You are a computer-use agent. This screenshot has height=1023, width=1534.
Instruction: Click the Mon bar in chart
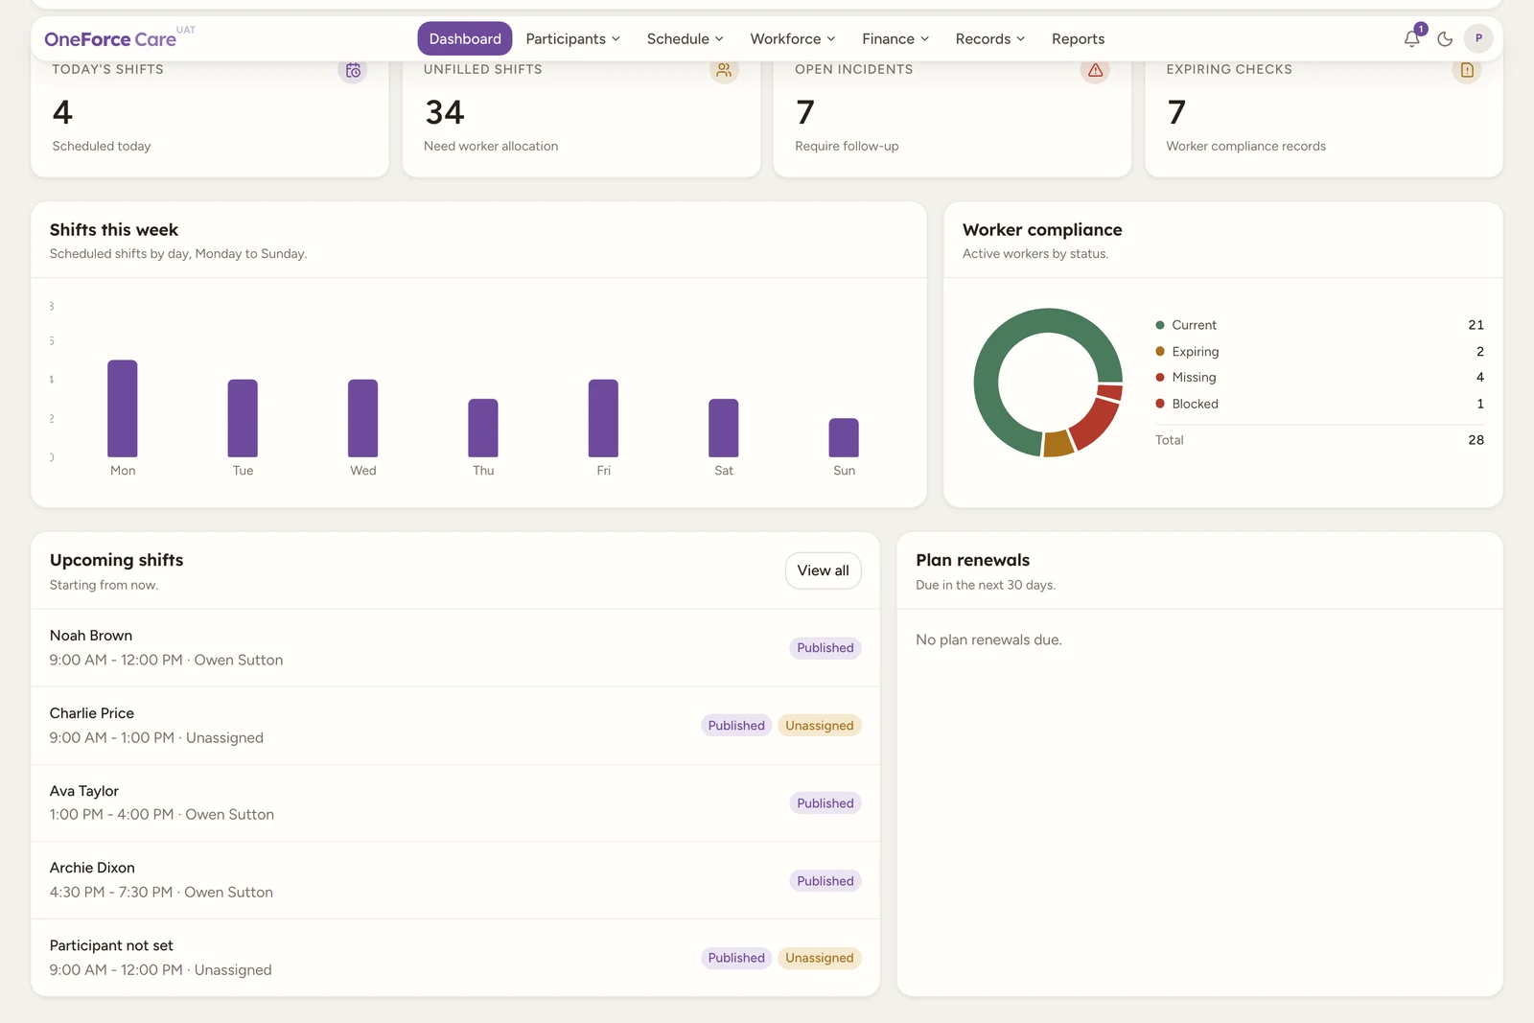tap(123, 408)
